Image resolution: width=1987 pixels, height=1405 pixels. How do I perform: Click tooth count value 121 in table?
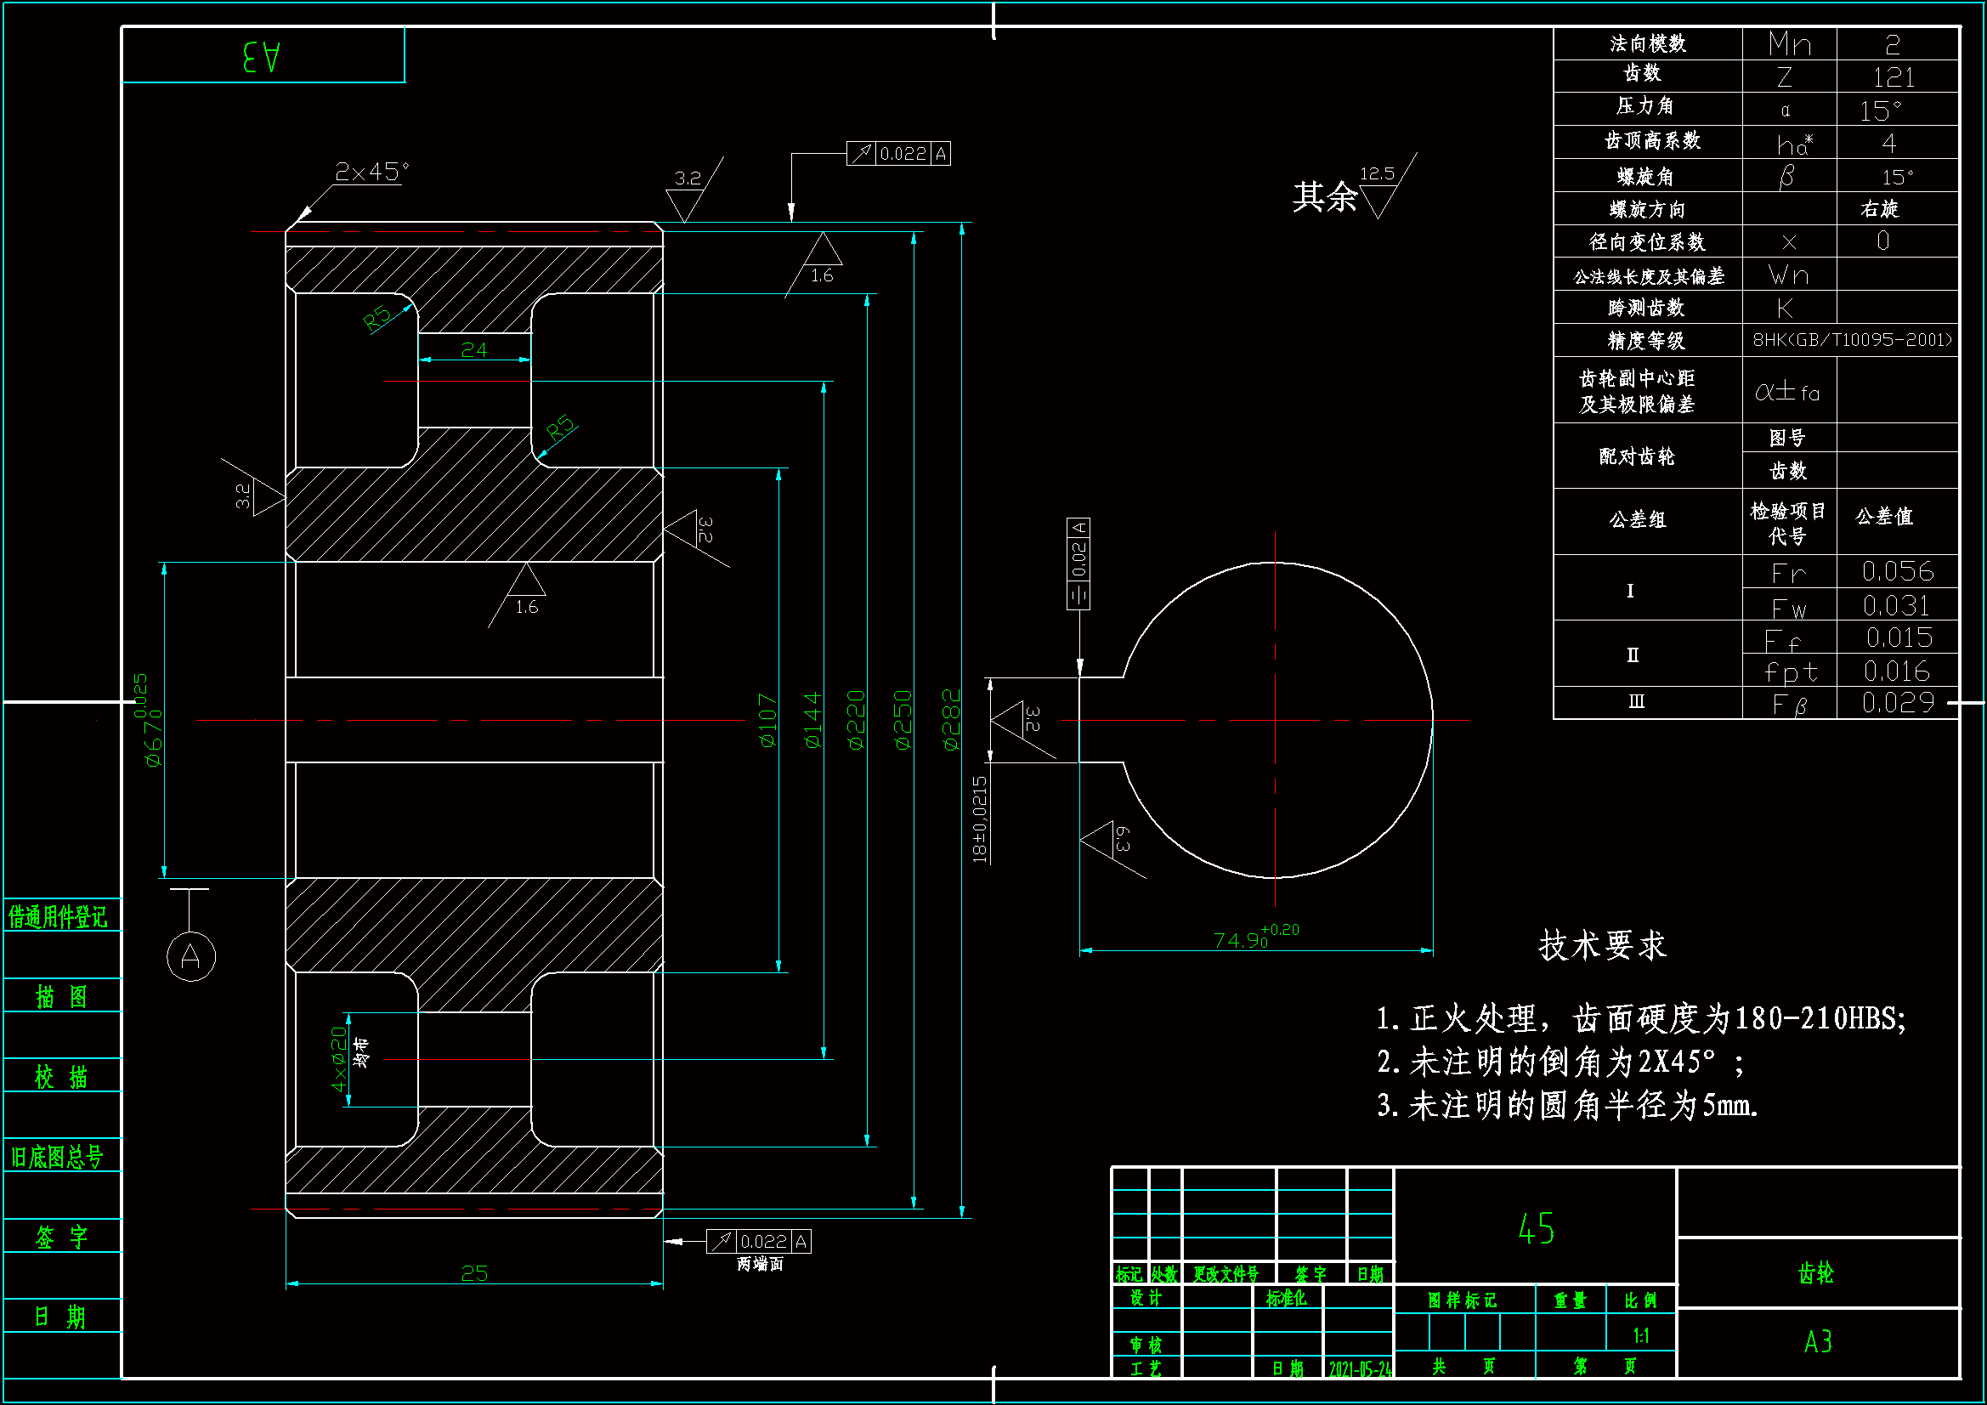pos(1894,77)
